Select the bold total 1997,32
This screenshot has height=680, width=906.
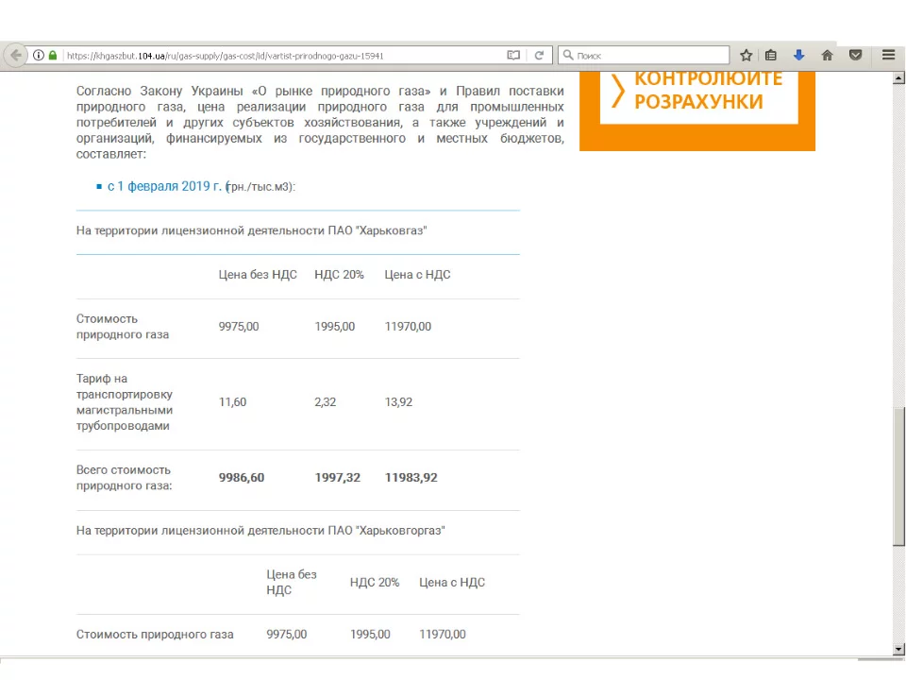pos(338,478)
